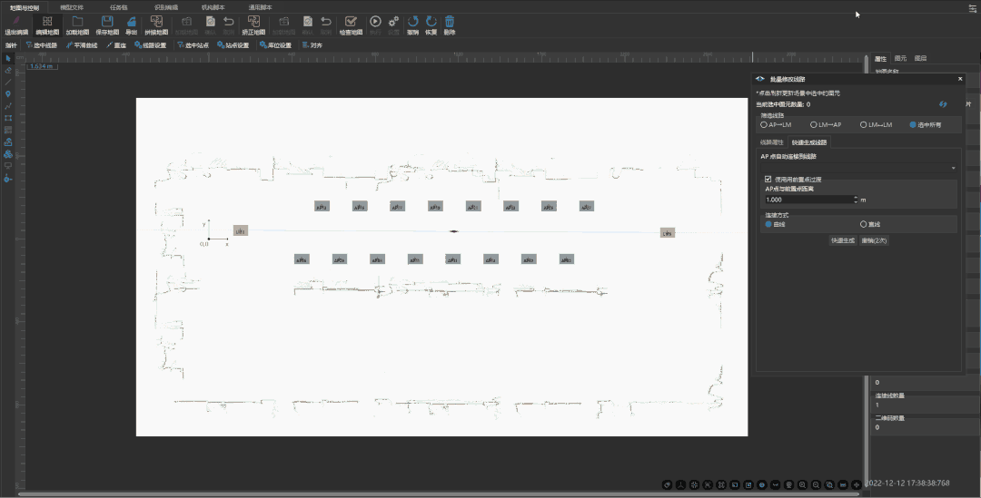Select the LM→AP filter radio button
981x498 pixels.
(x=813, y=125)
